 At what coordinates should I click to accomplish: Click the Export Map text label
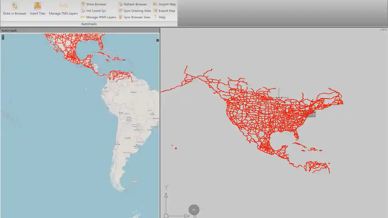[x=167, y=11]
